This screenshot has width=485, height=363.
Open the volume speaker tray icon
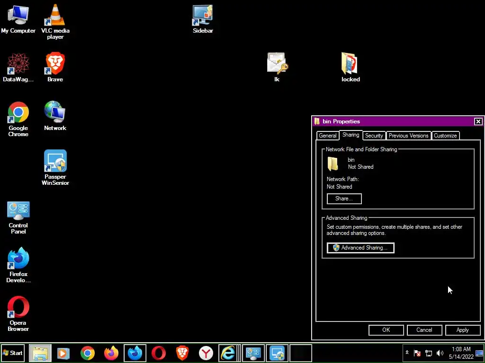point(440,353)
